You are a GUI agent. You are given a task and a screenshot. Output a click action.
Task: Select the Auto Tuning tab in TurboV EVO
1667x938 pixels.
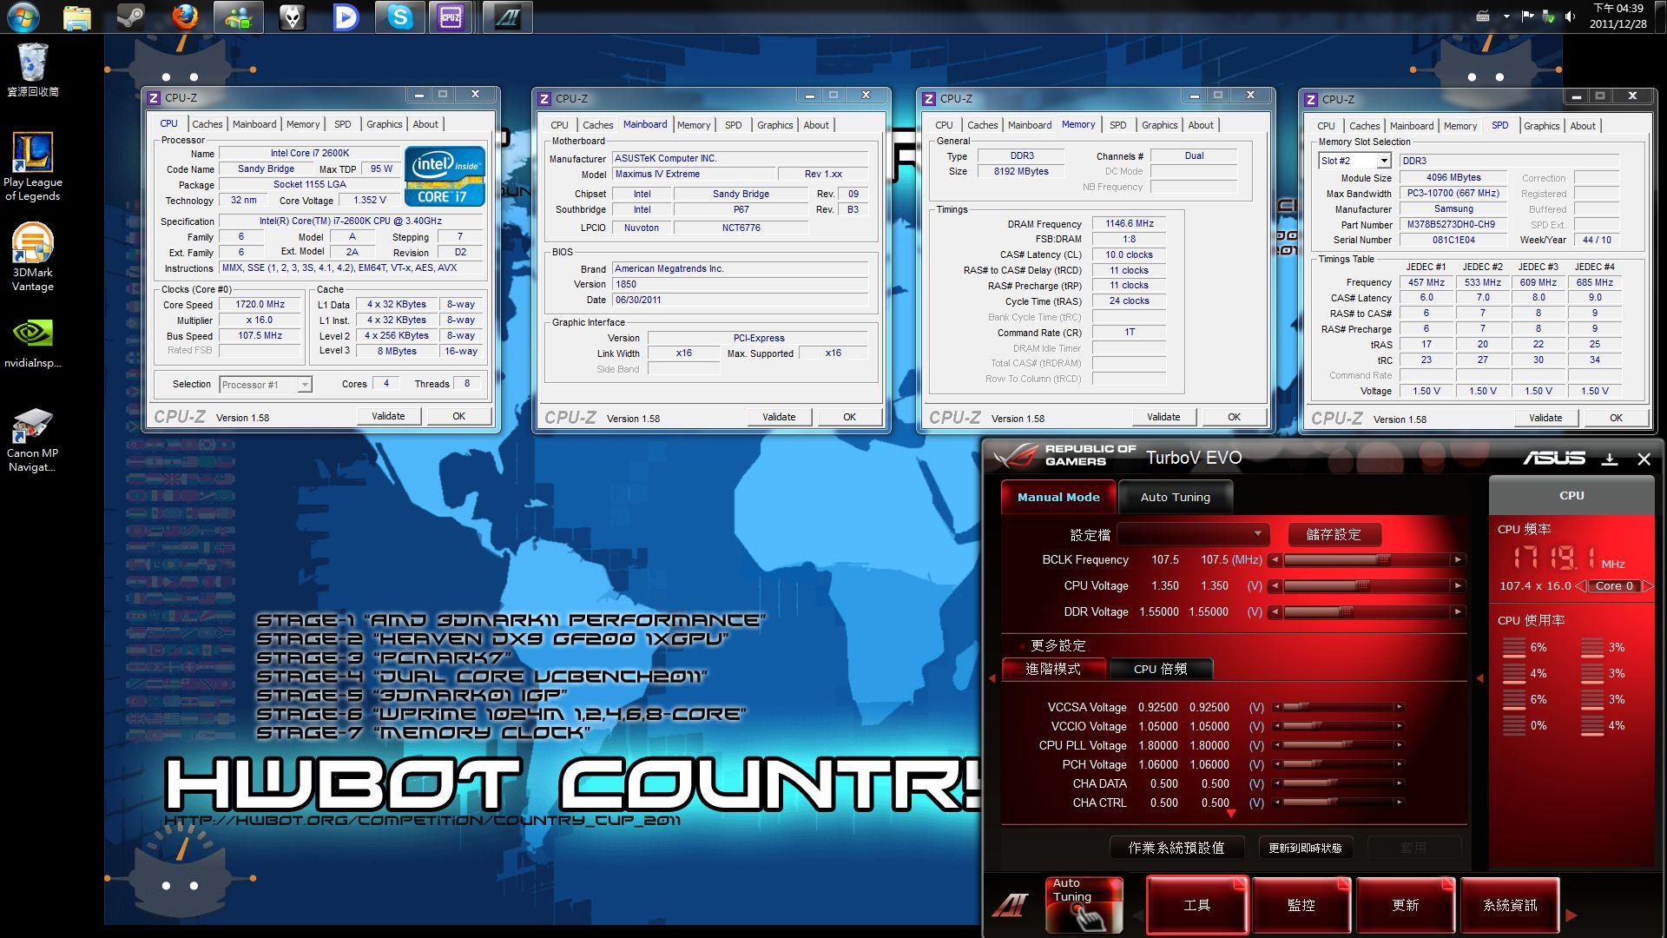[1175, 497]
